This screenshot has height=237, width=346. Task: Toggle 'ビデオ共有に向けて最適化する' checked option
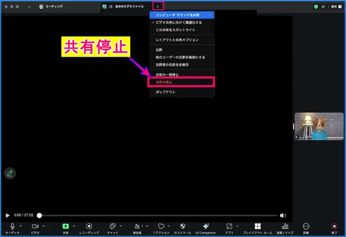pyautogui.click(x=178, y=23)
